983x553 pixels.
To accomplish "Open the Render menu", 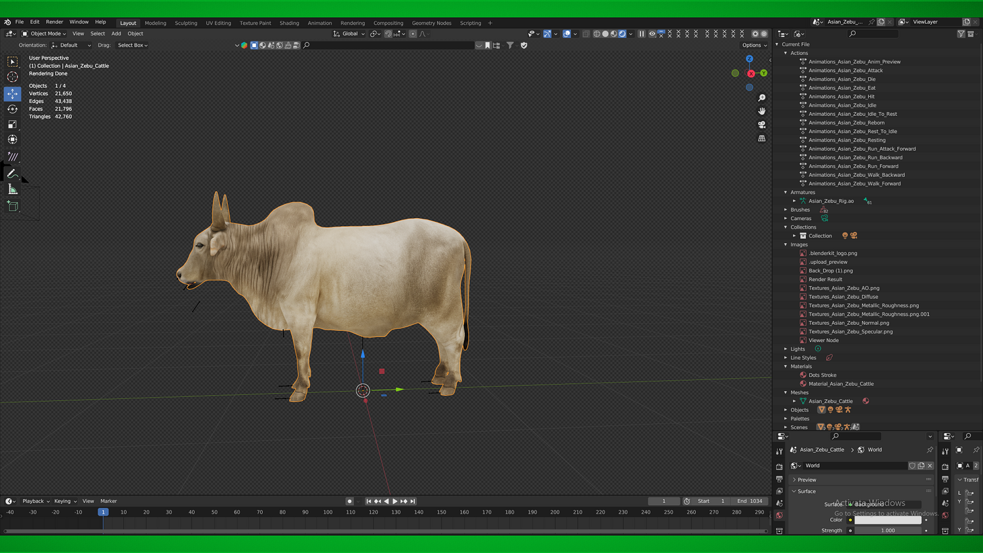I will point(54,22).
